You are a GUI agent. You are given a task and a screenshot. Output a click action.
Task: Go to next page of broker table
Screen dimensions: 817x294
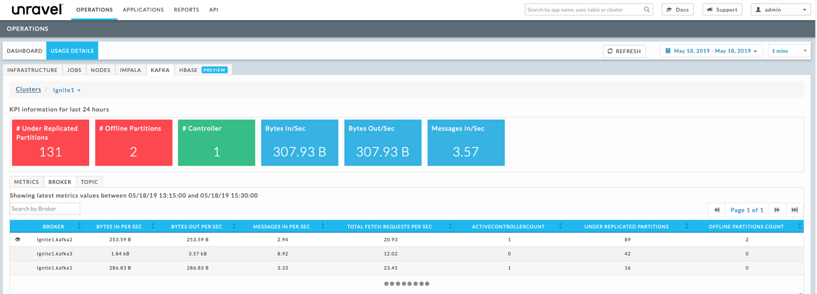[x=777, y=210]
